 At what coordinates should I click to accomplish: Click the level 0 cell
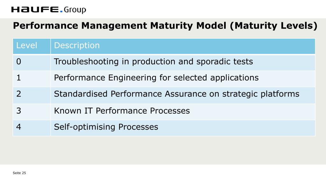[x=32, y=62]
